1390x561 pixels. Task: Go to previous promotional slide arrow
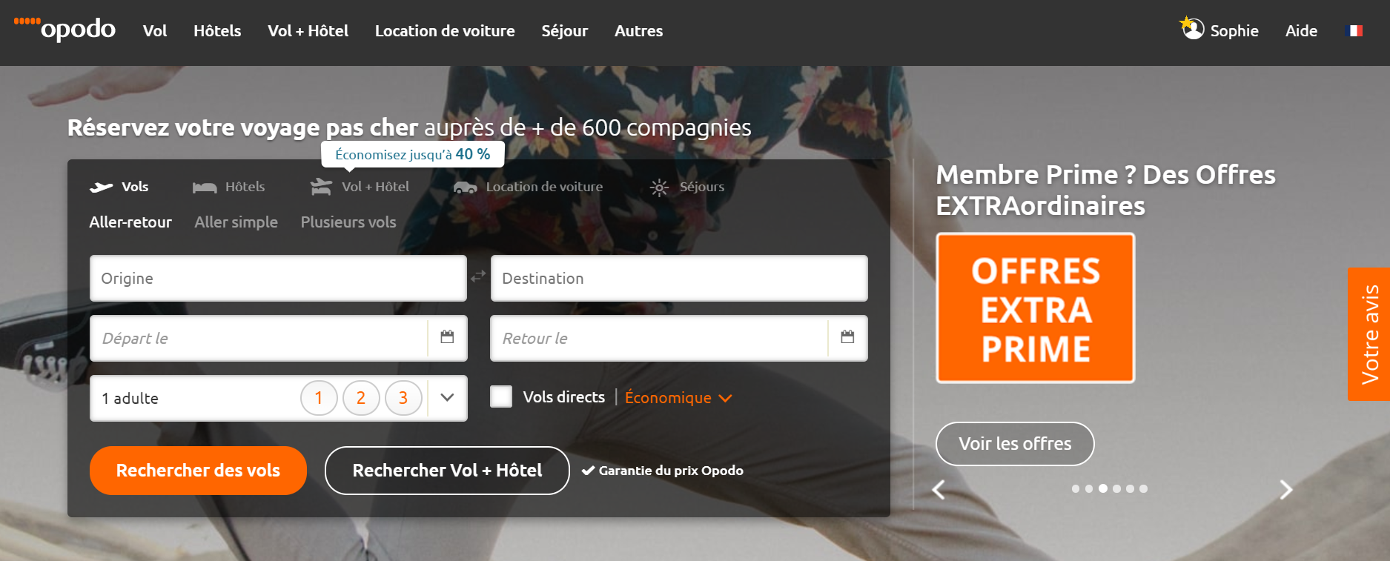[x=939, y=490]
